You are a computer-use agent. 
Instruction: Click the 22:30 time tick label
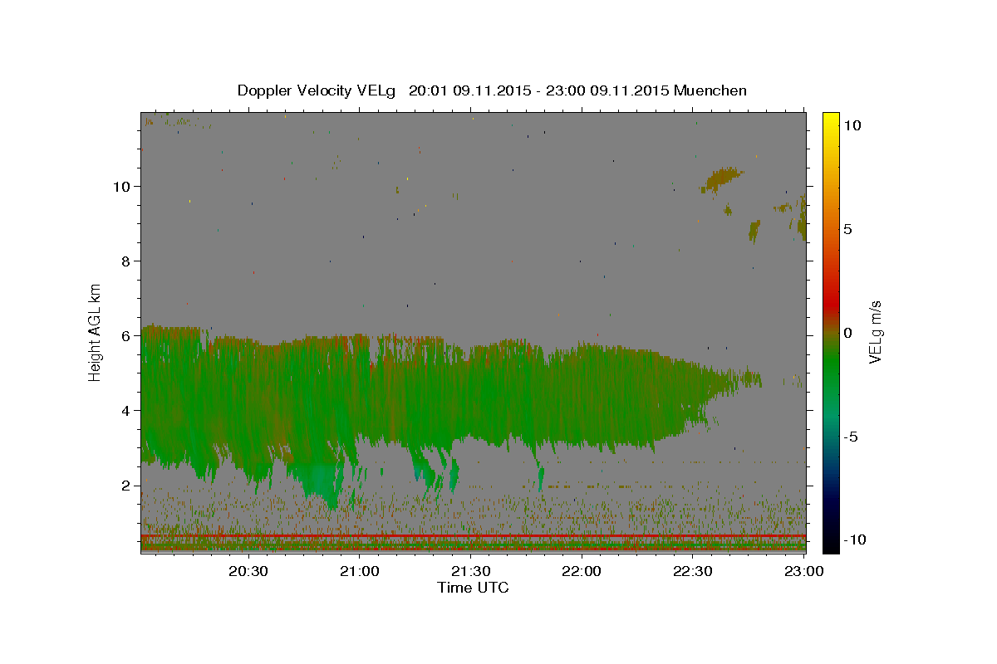pos(692,571)
